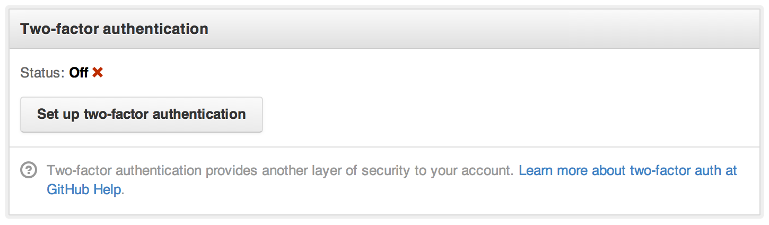
Task: Select the Status label text
Action: [x=42, y=73]
